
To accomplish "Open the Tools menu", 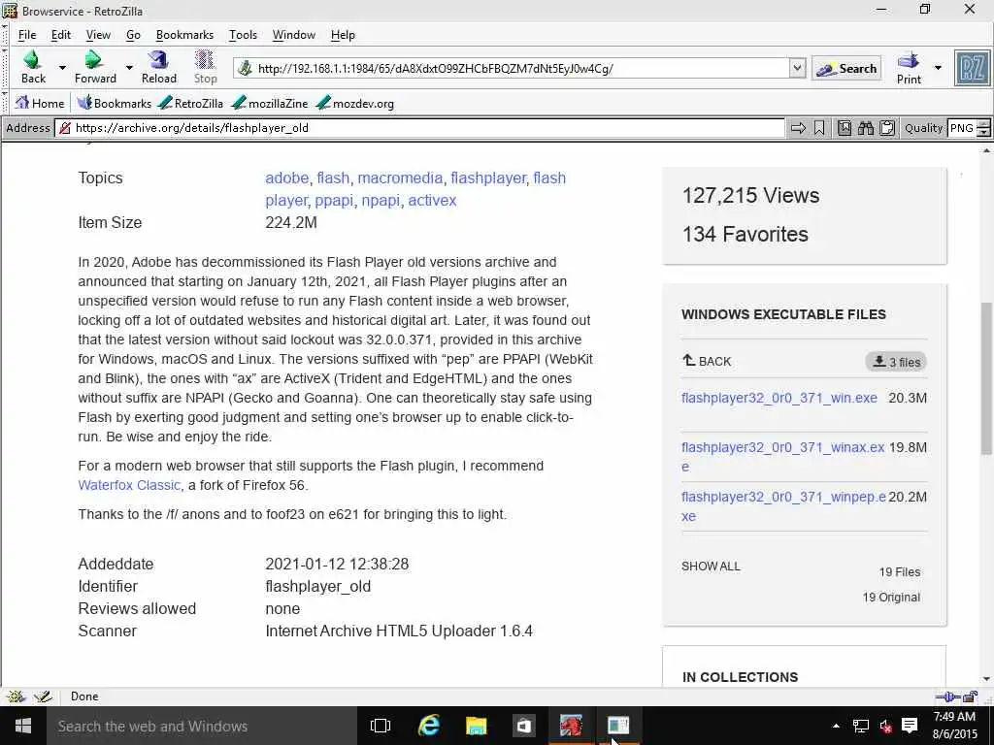I will coord(243,35).
